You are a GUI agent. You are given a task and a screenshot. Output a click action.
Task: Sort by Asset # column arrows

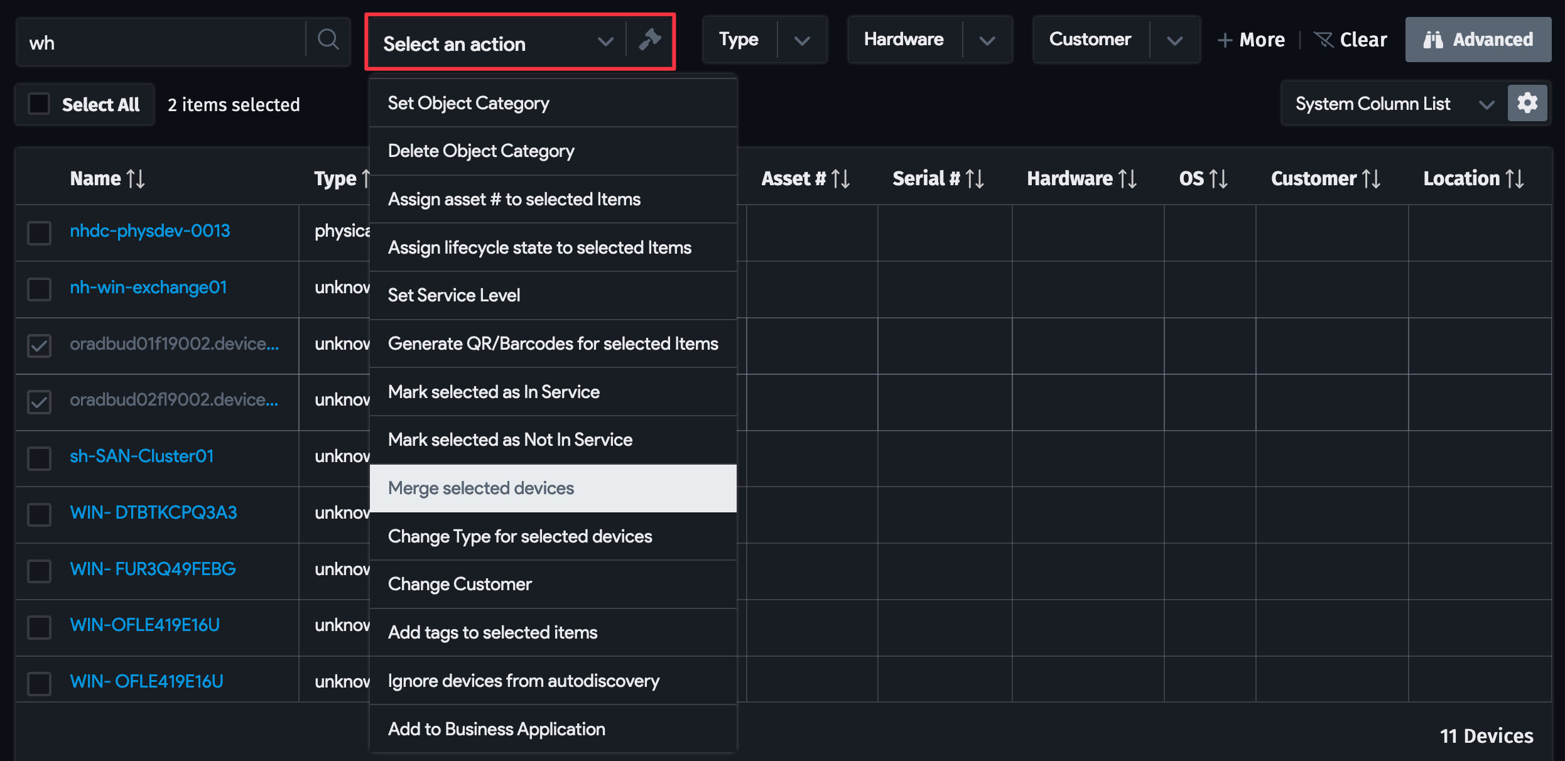coord(840,179)
